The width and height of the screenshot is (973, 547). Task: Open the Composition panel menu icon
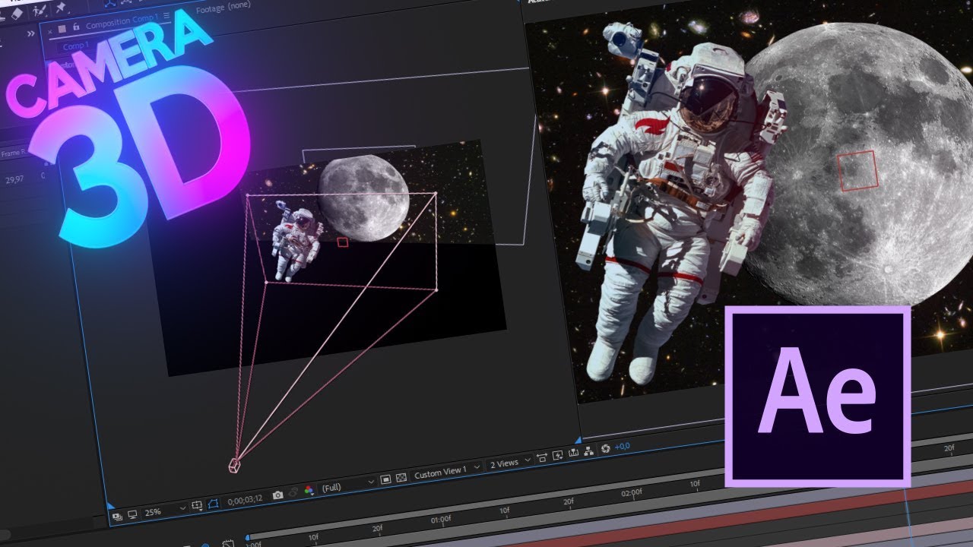(166, 17)
